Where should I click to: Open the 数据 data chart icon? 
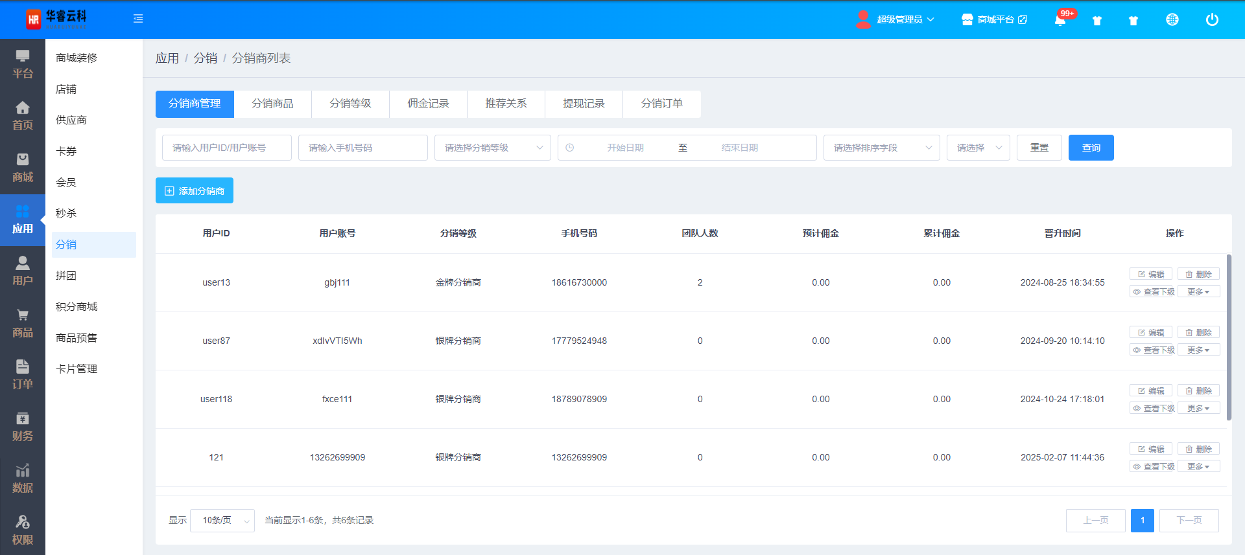coord(23,479)
